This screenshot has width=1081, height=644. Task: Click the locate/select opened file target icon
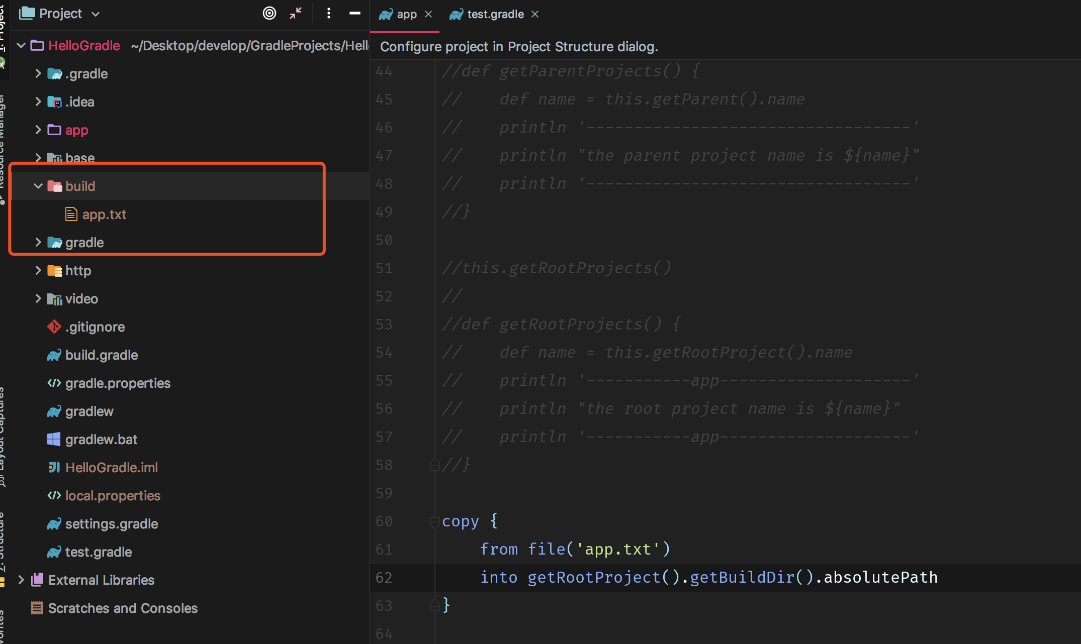(269, 14)
